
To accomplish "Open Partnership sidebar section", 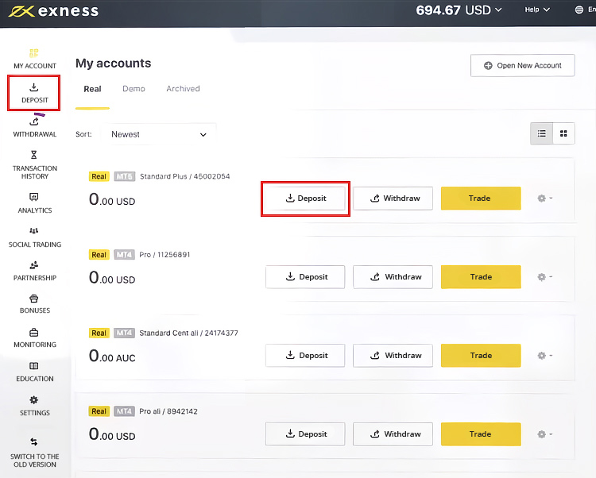I will click(34, 272).
